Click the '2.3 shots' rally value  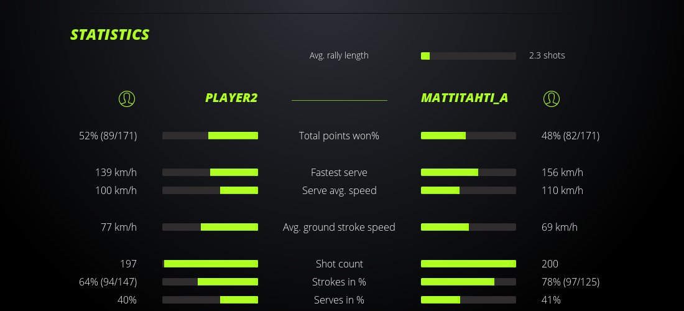[547, 55]
